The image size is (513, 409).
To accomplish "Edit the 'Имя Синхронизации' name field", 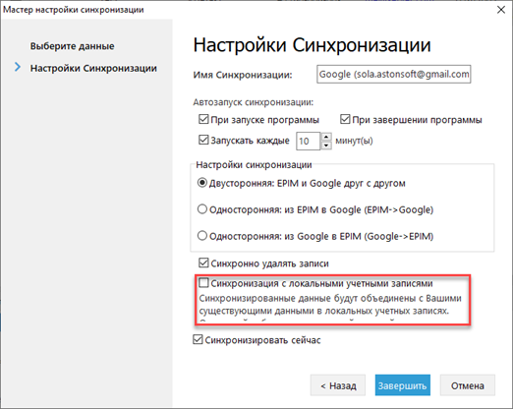I will tap(393, 75).
